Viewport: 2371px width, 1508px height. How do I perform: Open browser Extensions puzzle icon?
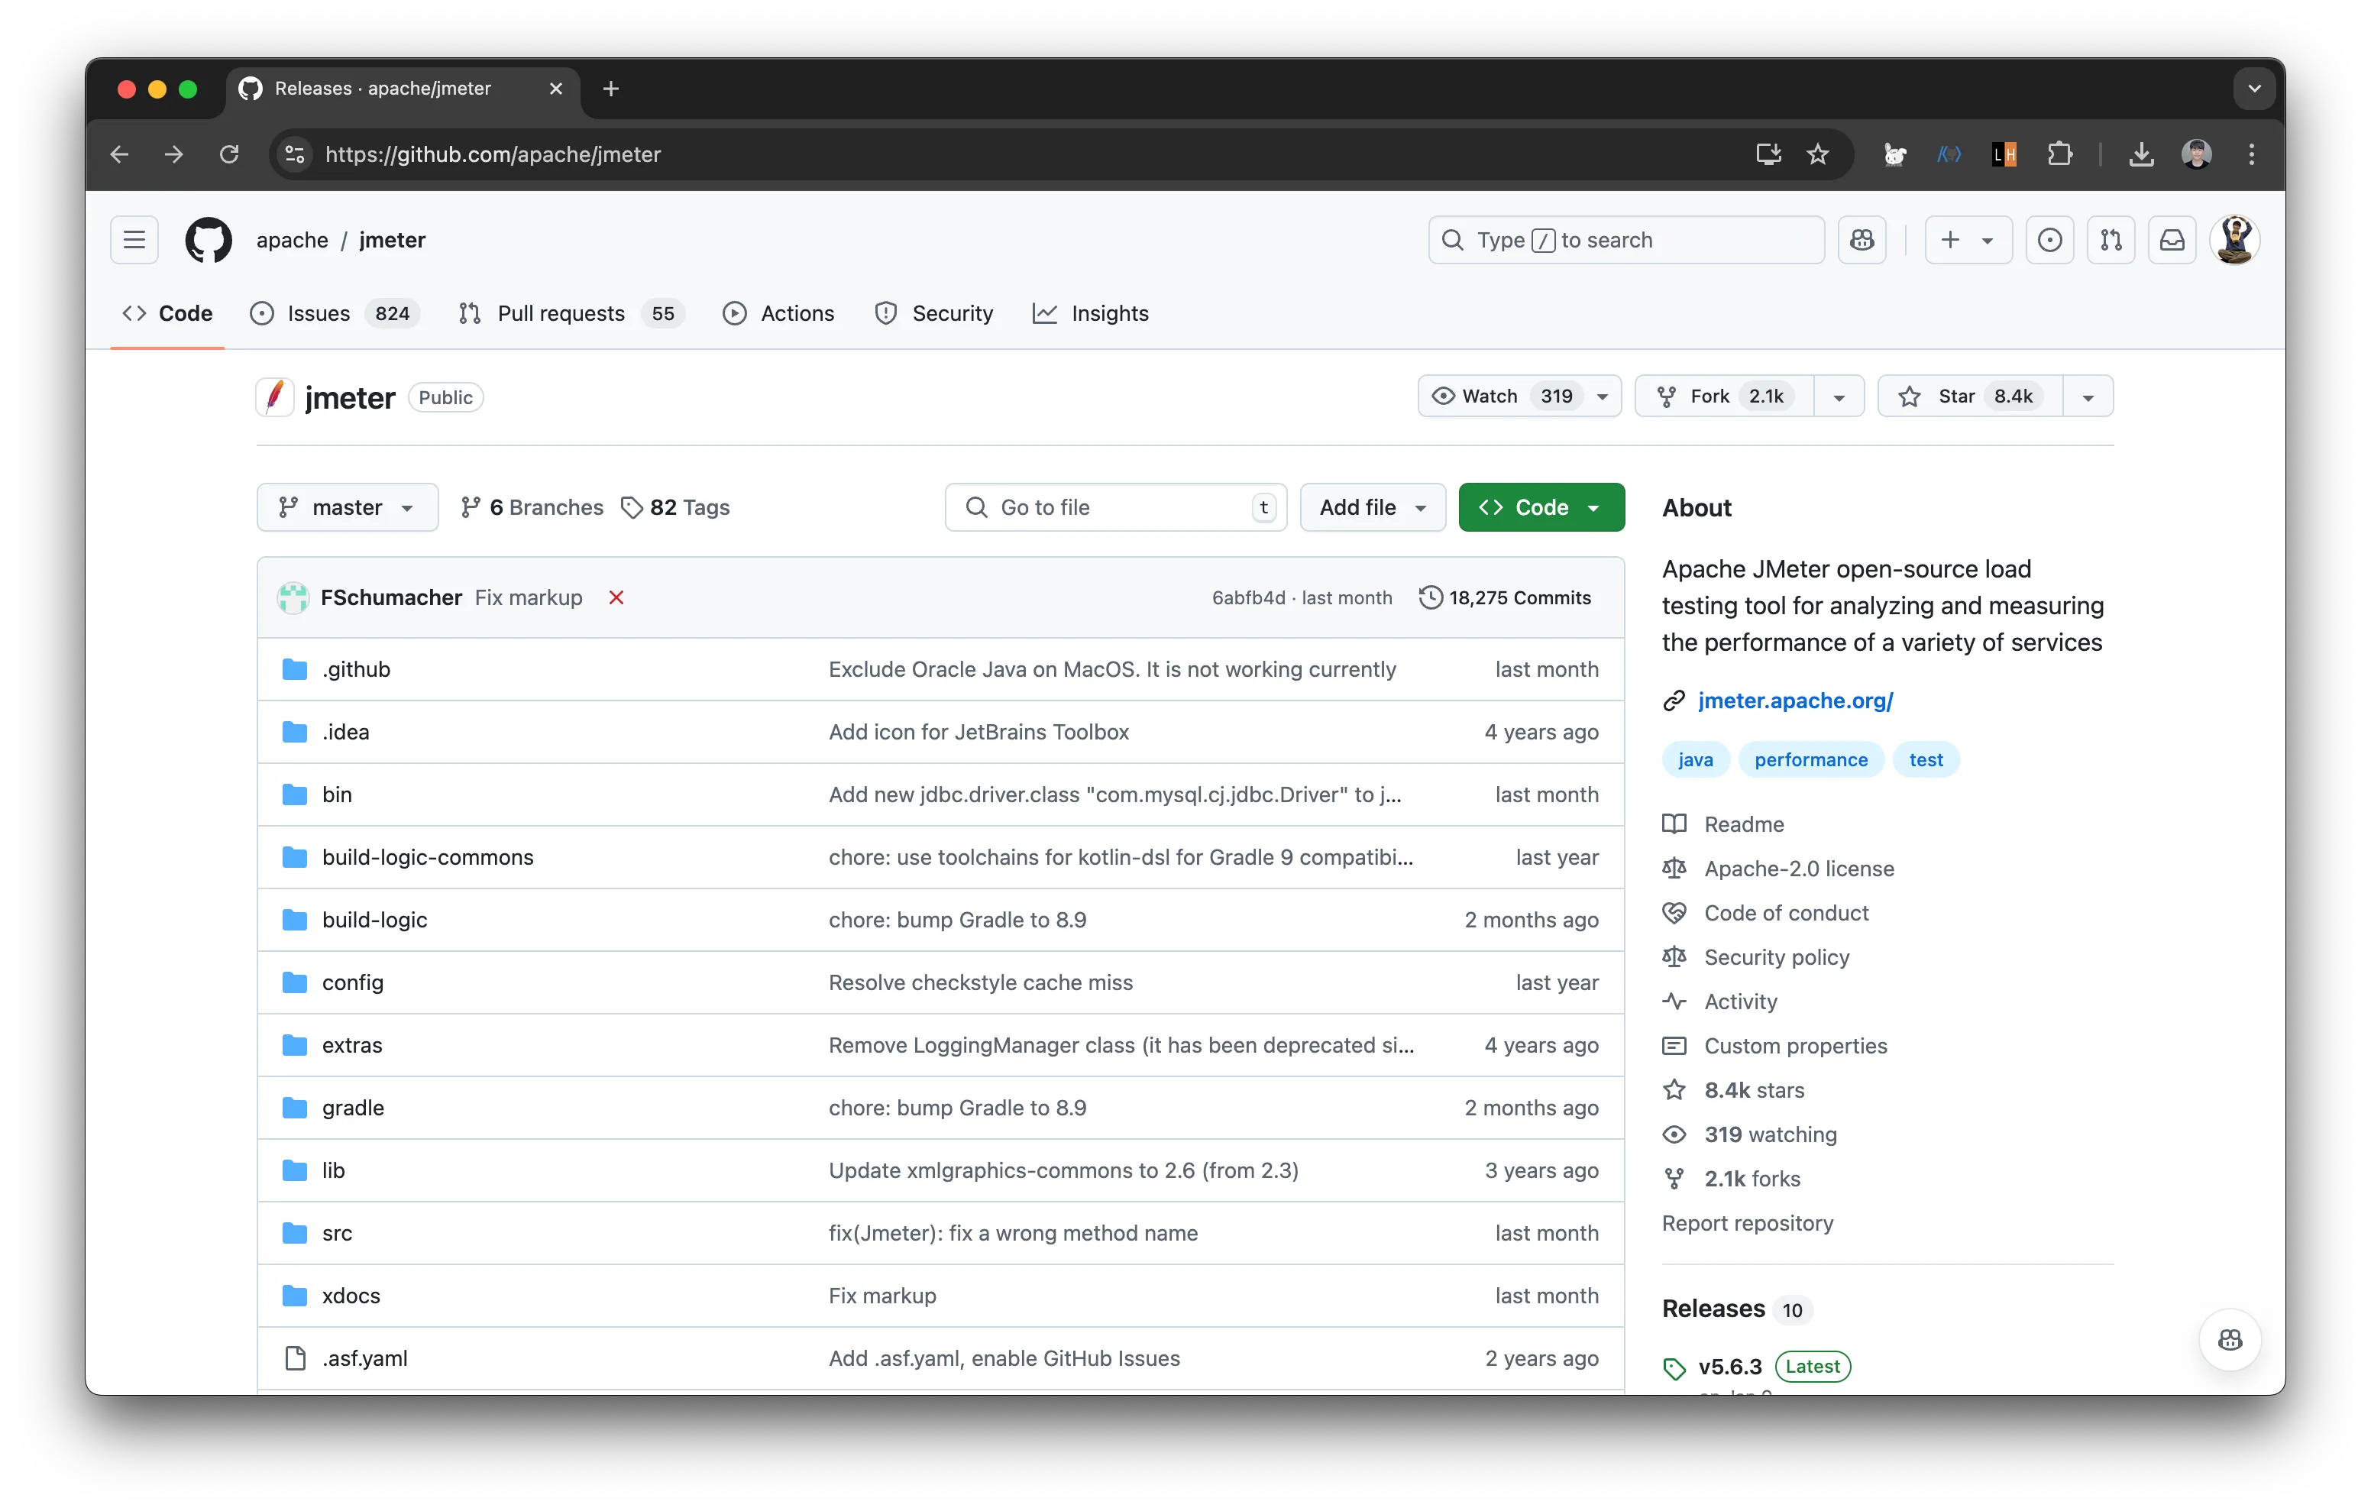tap(2059, 154)
